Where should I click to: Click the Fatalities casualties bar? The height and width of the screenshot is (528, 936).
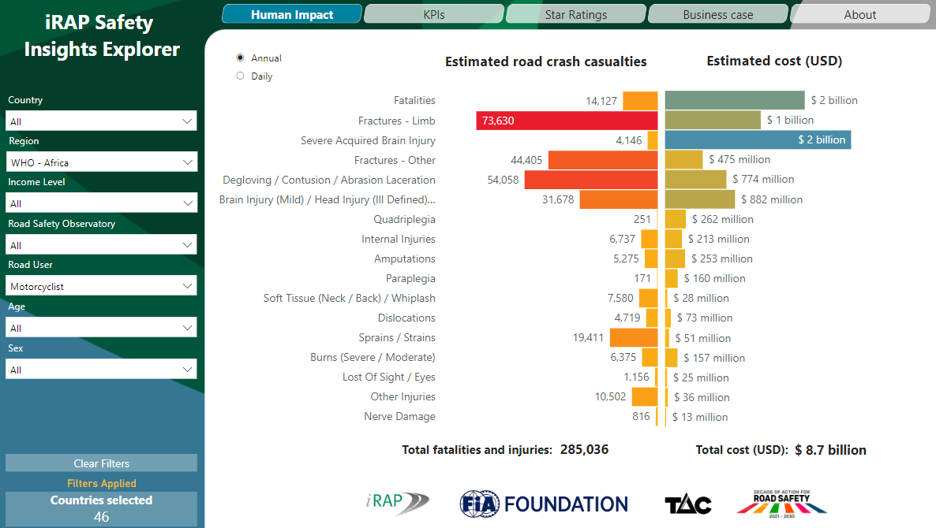pyautogui.click(x=640, y=100)
